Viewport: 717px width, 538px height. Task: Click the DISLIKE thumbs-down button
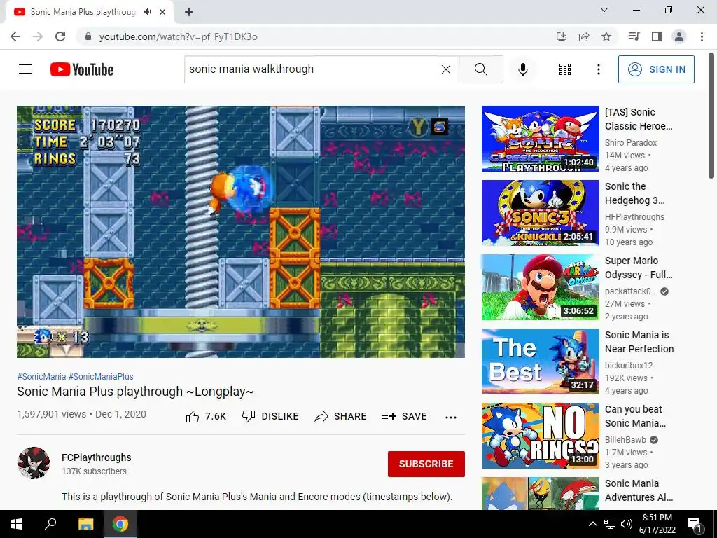tap(270, 416)
